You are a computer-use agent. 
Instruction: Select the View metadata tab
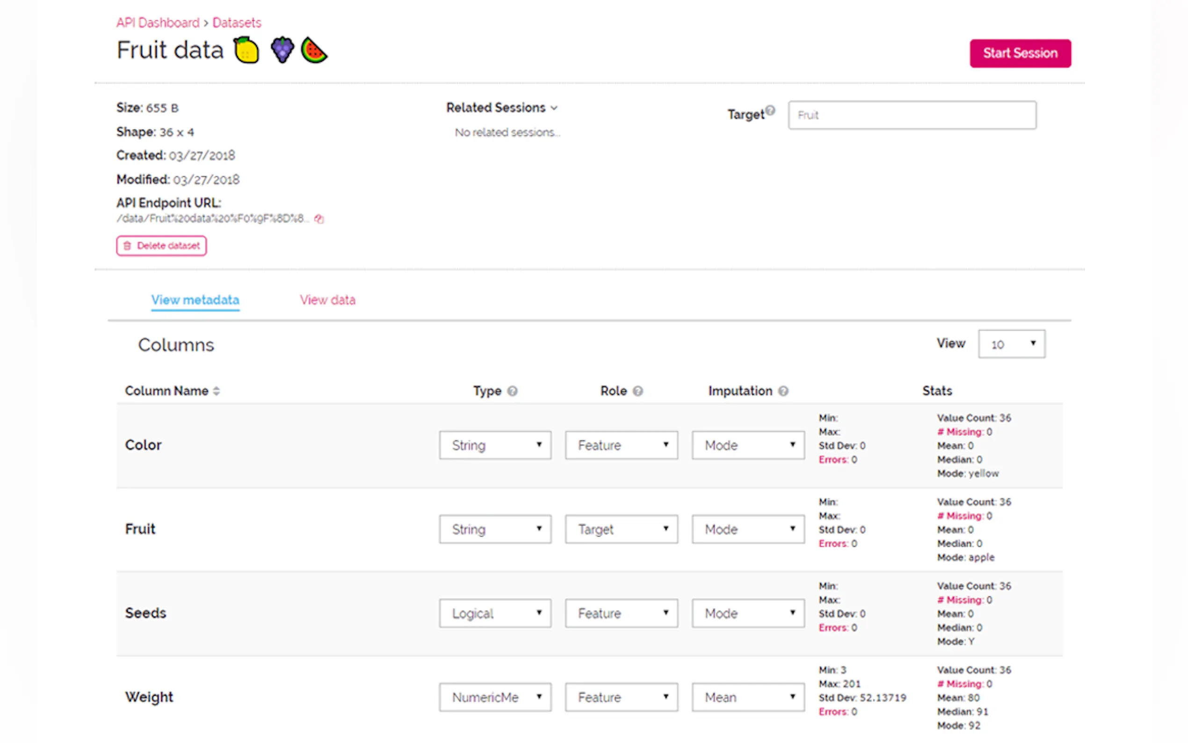pyautogui.click(x=195, y=300)
